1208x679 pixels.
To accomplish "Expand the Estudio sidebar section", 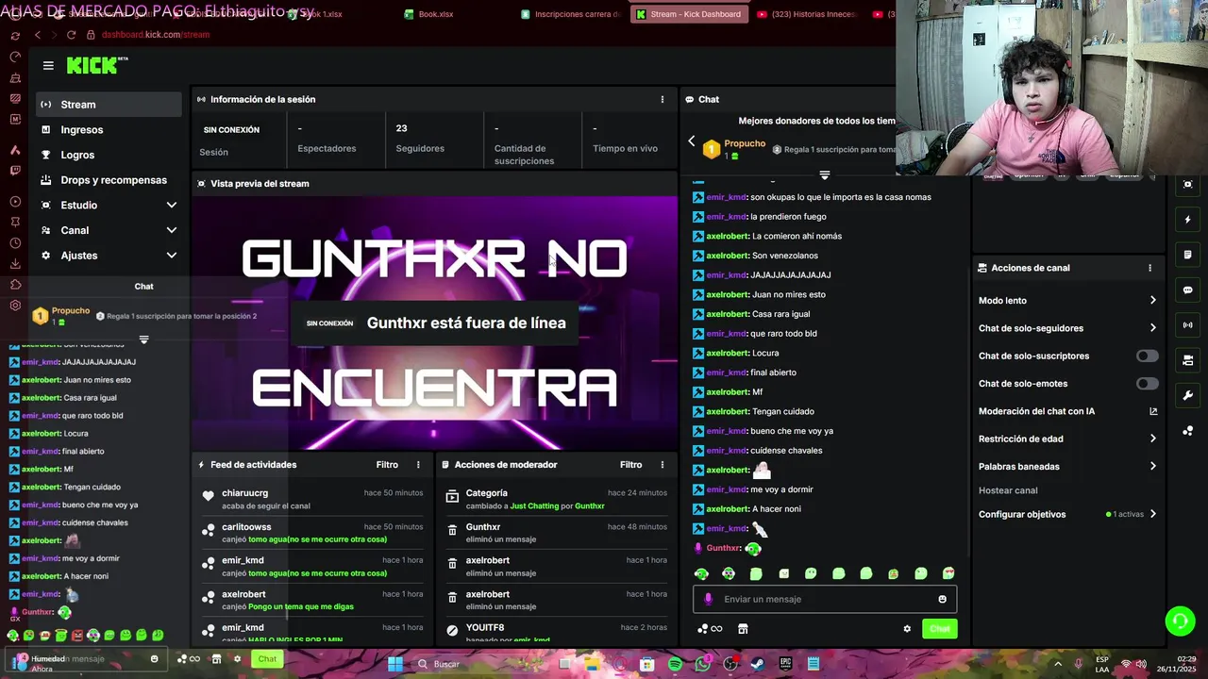I will (x=109, y=206).
